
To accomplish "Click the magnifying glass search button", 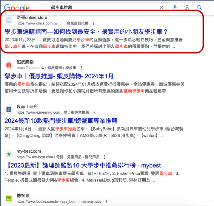I will pos(199,7).
